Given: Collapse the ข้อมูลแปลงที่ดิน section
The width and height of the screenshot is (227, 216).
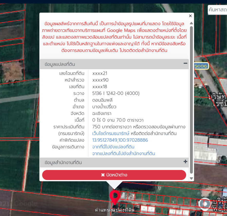Looking at the screenshot, I should 185,63.
